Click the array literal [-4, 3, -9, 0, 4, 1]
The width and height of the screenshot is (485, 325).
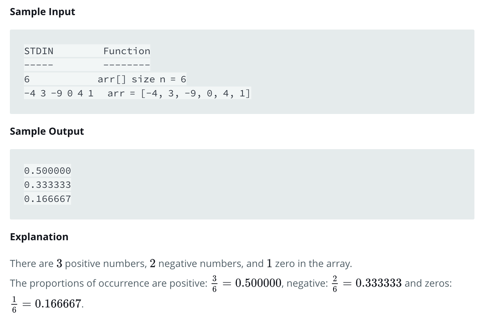tap(195, 94)
